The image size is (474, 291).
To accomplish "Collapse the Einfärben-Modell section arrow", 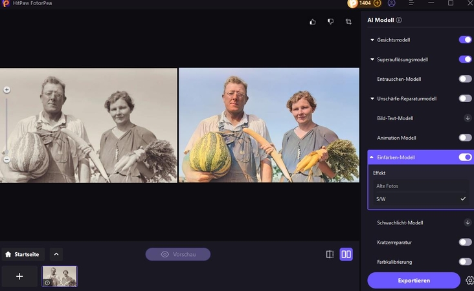I will (372, 157).
